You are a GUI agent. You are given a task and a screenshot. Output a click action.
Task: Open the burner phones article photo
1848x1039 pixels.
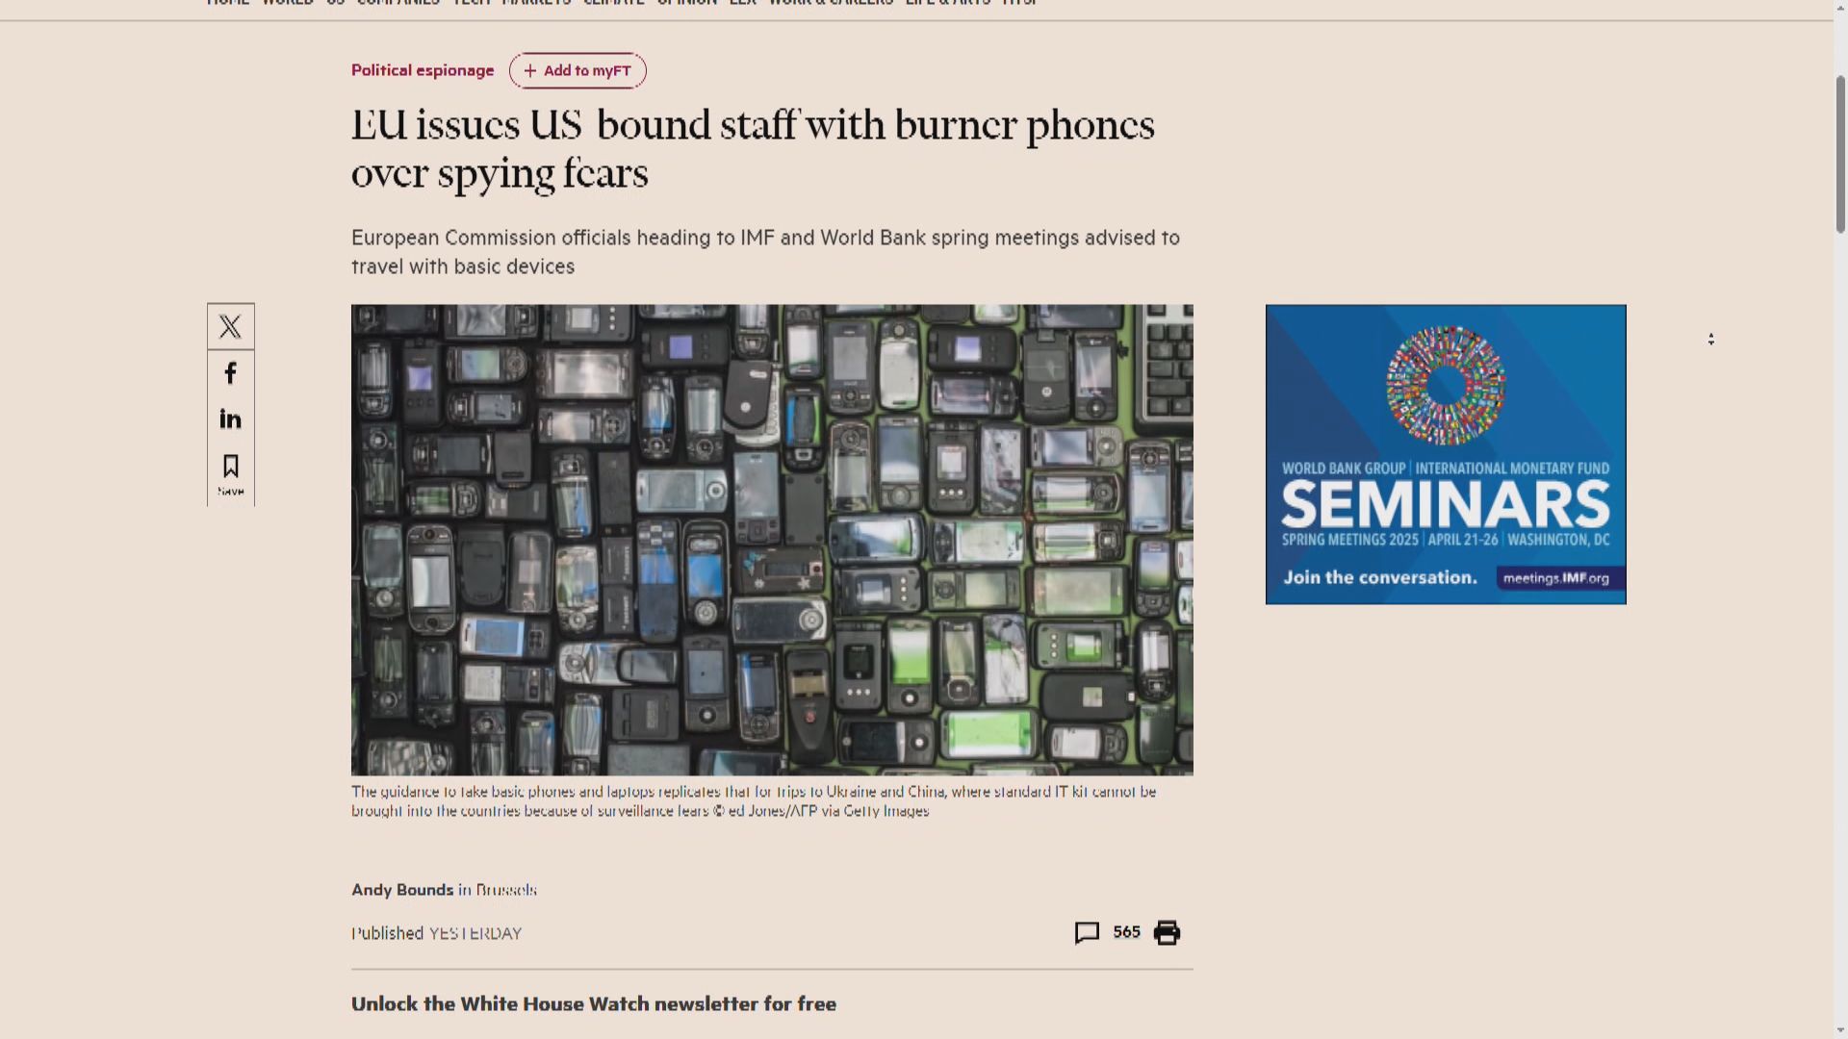click(772, 540)
